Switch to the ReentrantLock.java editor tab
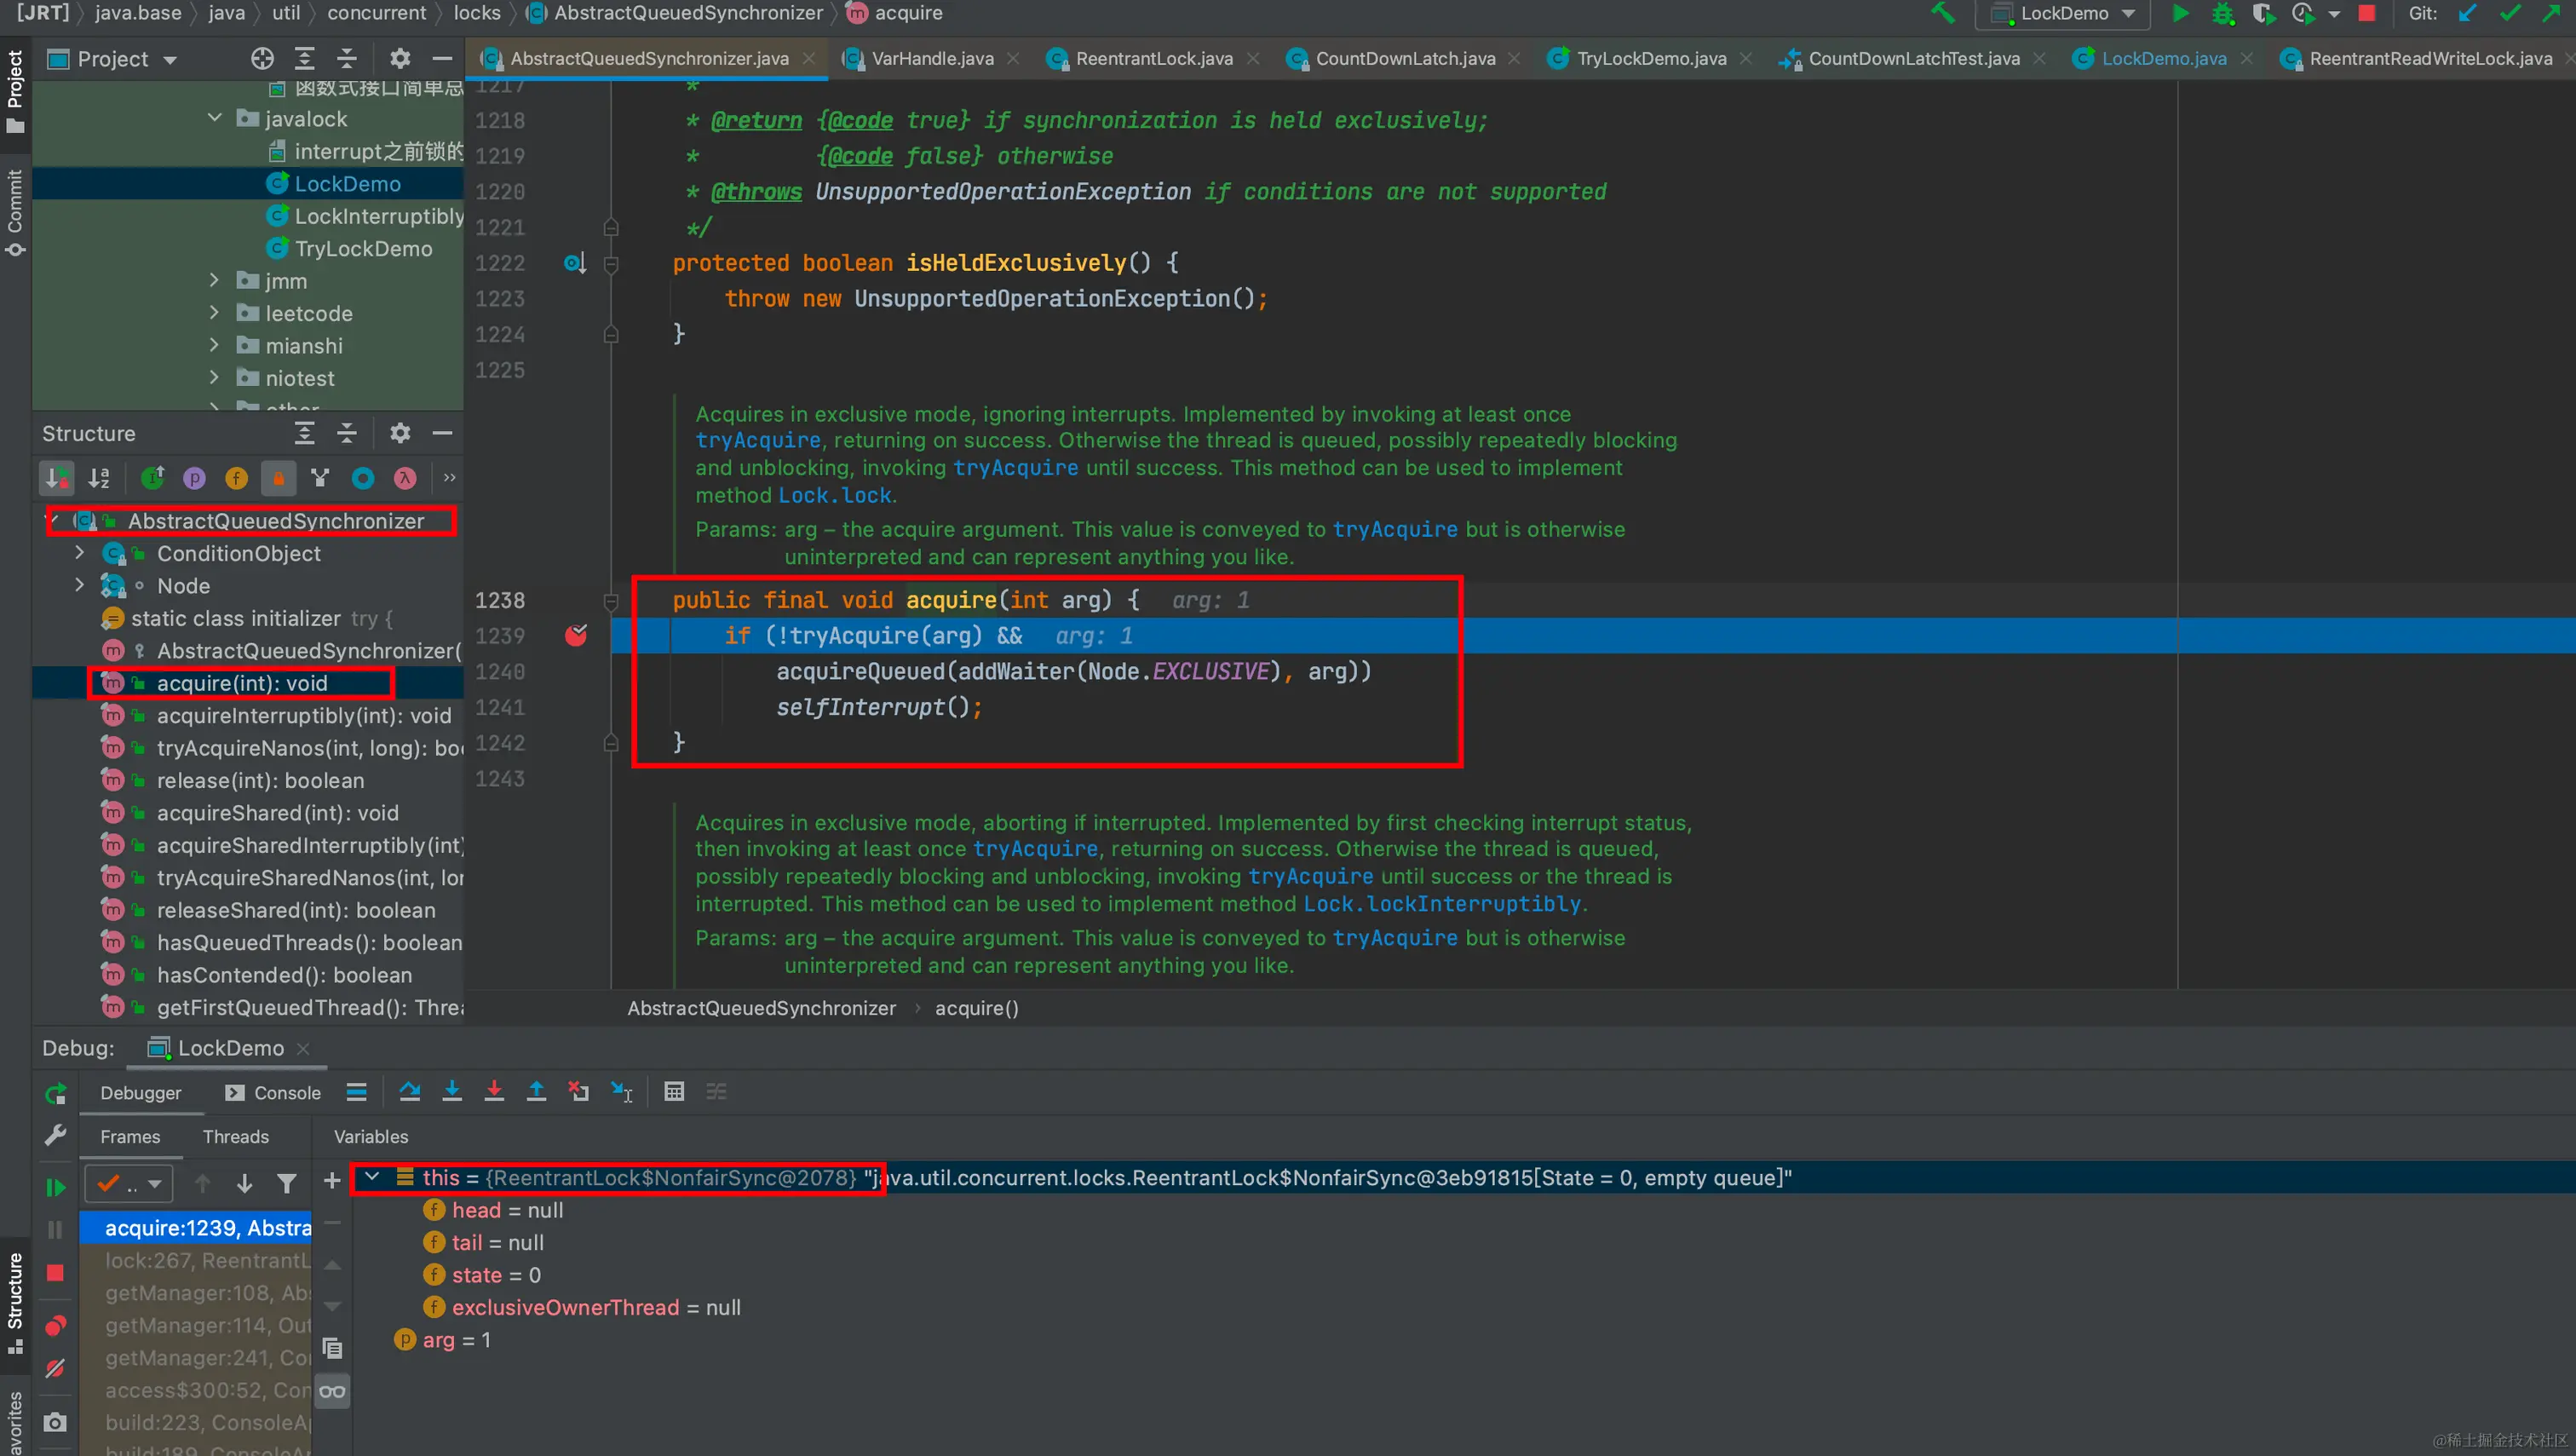 tap(1153, 59)
